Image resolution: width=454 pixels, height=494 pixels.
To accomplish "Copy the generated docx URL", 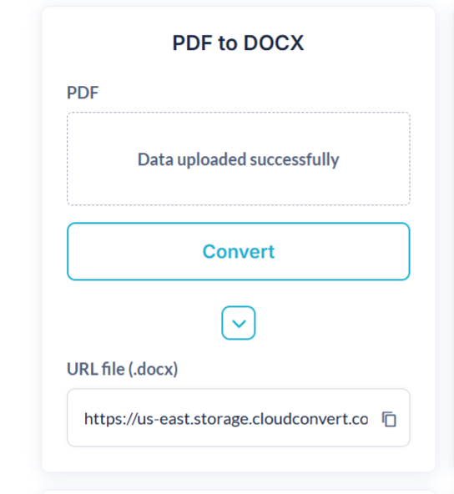I will 389,419.
